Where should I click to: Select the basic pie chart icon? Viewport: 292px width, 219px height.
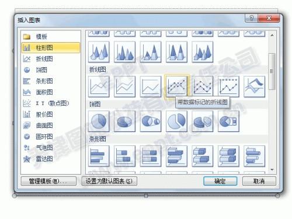pos(99,121)
